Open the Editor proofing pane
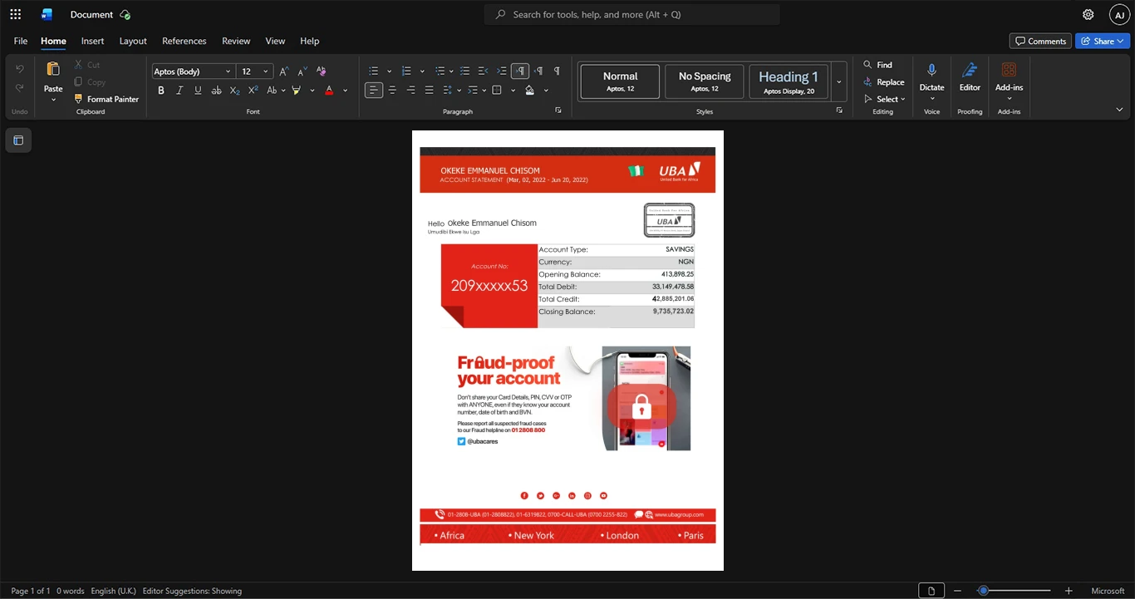Image resolution: width=1135 pixels, height=599 pixels. coord(970,76)
